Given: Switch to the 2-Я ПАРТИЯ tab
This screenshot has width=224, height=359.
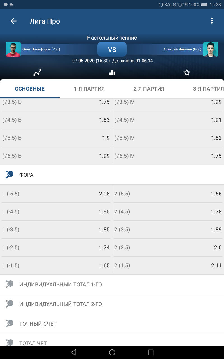Looking at the screenshot, I should (149, 89).
